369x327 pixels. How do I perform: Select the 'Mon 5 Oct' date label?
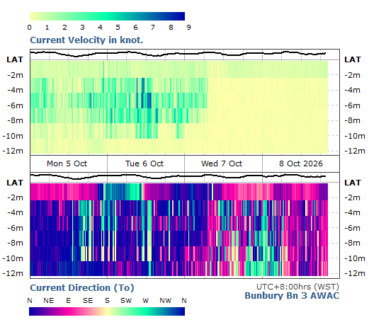(67, 163)
